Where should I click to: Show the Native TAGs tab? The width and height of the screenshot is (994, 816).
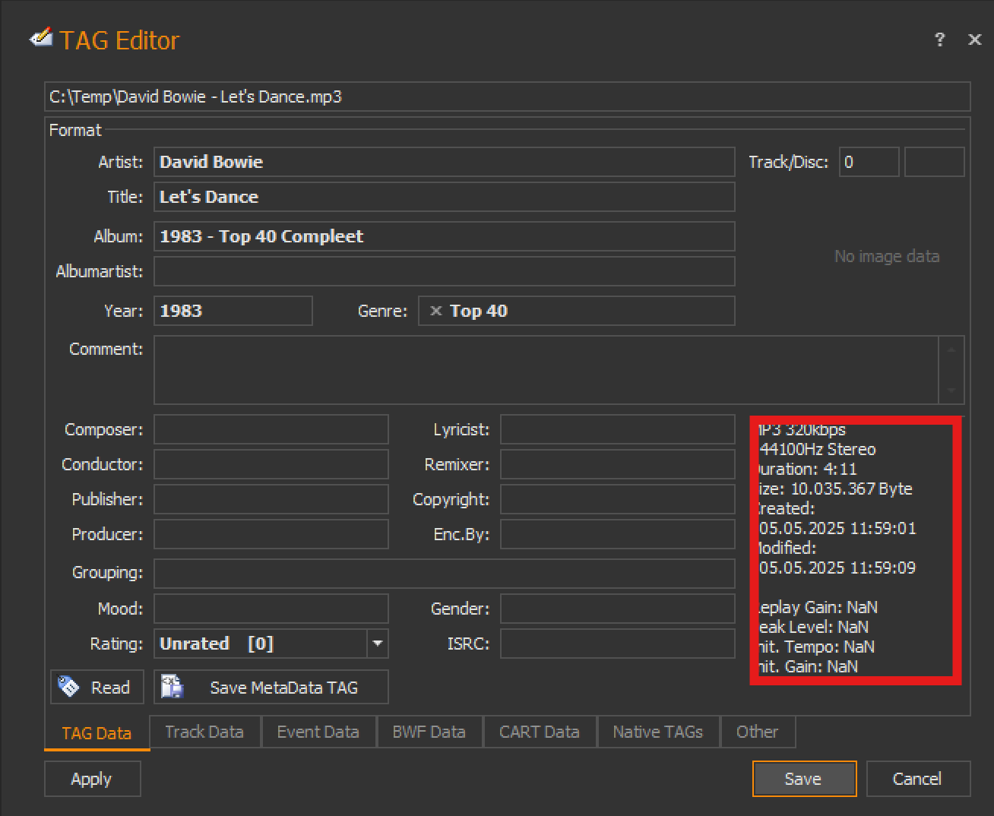pyautogui.click(x=657, y=732)
